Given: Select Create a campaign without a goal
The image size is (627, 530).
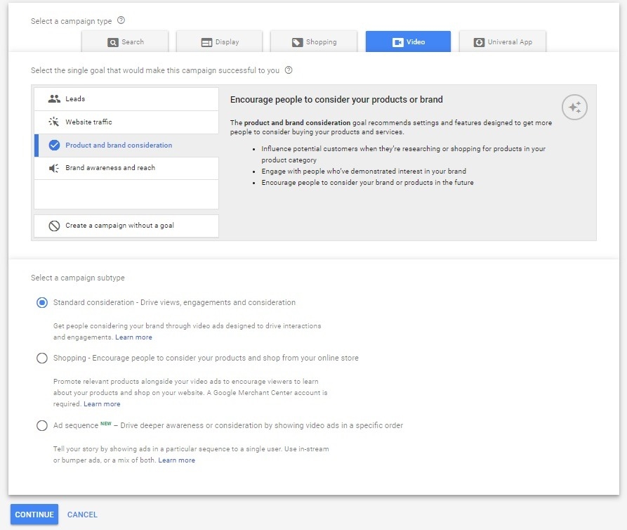Looking at the screenshot, I should pyautogui.click(x=125, y=226).
